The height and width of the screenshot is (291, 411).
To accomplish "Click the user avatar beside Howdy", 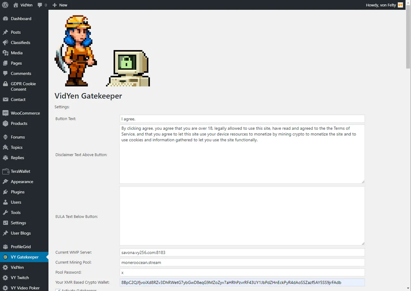I will click(400, 5).
